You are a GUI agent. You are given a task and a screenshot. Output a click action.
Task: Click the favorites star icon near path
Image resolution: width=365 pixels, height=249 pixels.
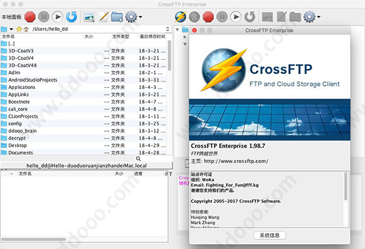(x=19, y=29)
